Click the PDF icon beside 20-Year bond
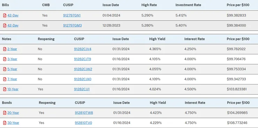The width and height of the screenshot is (258, 128). pos(5,113)
